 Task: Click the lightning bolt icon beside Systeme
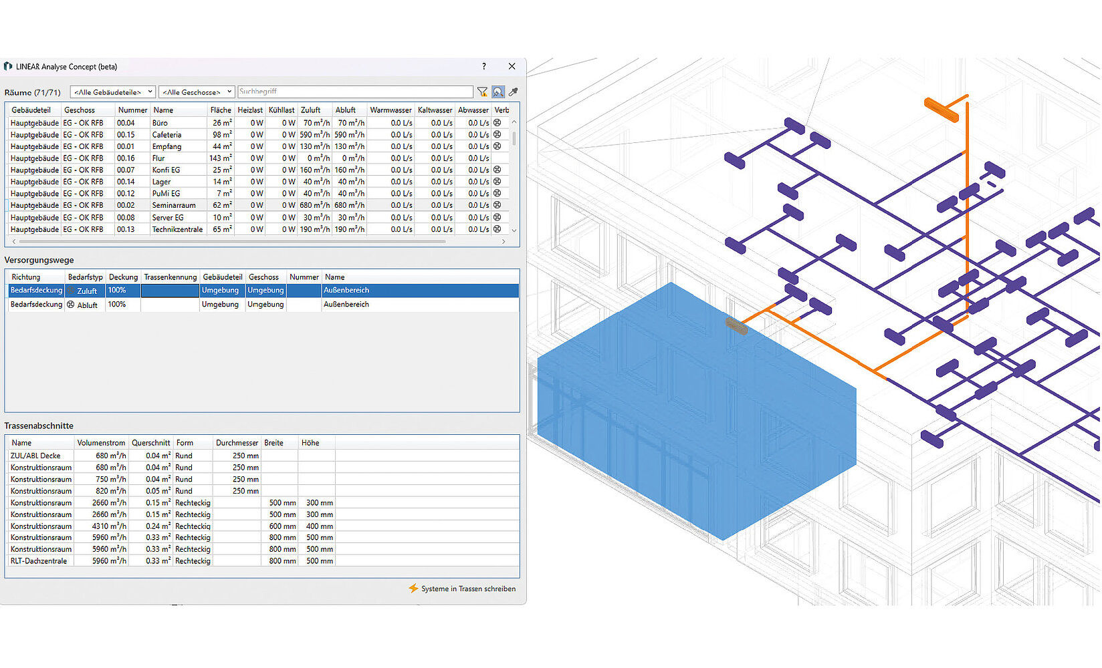pos(413,589)
